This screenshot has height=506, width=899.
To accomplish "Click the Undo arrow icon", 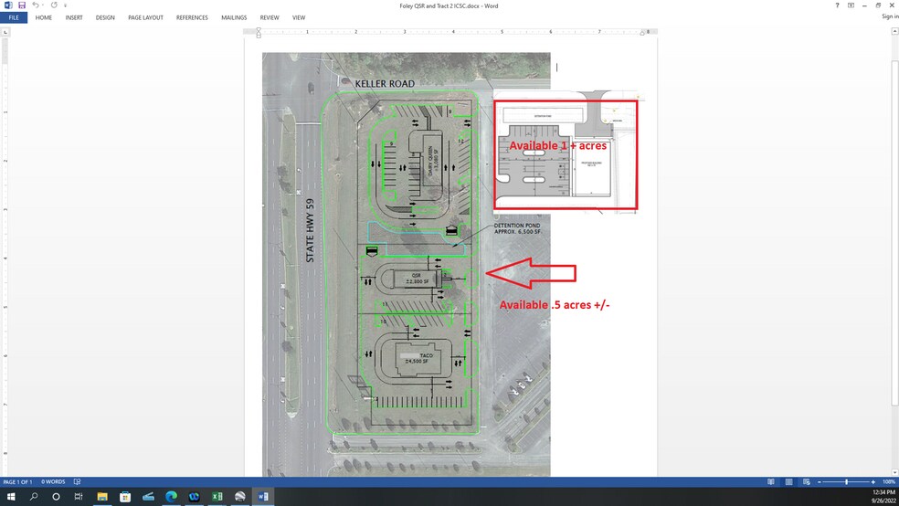I will point(34,5).
